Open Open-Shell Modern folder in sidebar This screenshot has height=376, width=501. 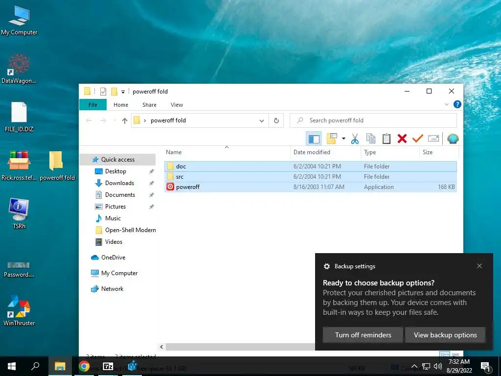pos(130,230)
